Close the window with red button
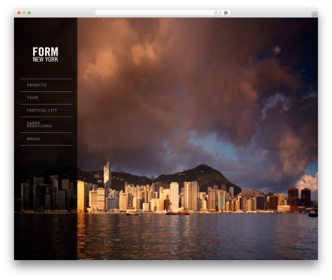 pyautogui.click(x=19, y=13)
